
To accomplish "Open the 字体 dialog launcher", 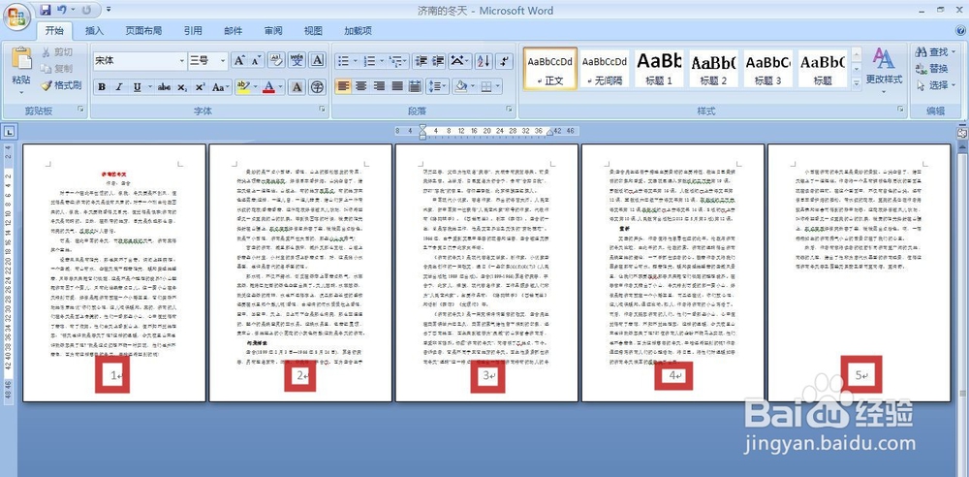I will [x=322, y=110].
